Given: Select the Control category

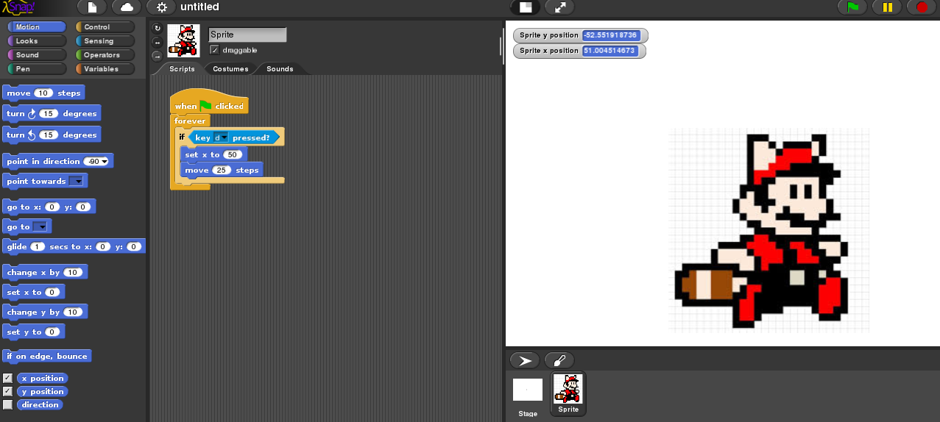Looking at the screenshot, I should point(105,27).
